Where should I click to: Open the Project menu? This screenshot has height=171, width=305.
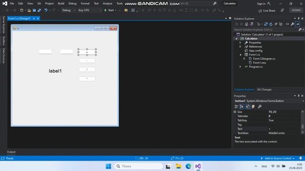tap(49, 3)
